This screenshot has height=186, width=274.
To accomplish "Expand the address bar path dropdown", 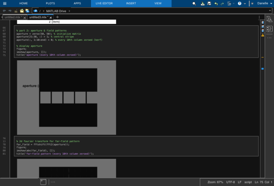I will [x=270, y=11].
